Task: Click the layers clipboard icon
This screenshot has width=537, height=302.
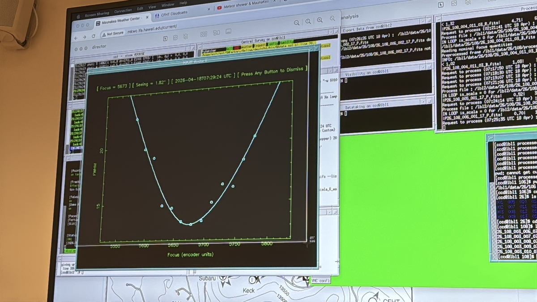Action: [185, 36]
